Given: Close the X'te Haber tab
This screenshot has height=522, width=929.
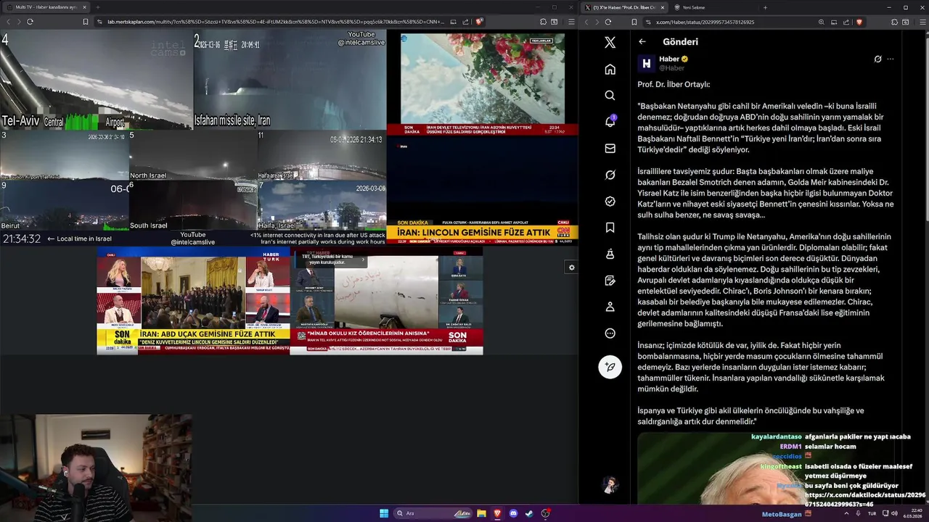Looking at the screenshot, I should (x=662, y=7).
